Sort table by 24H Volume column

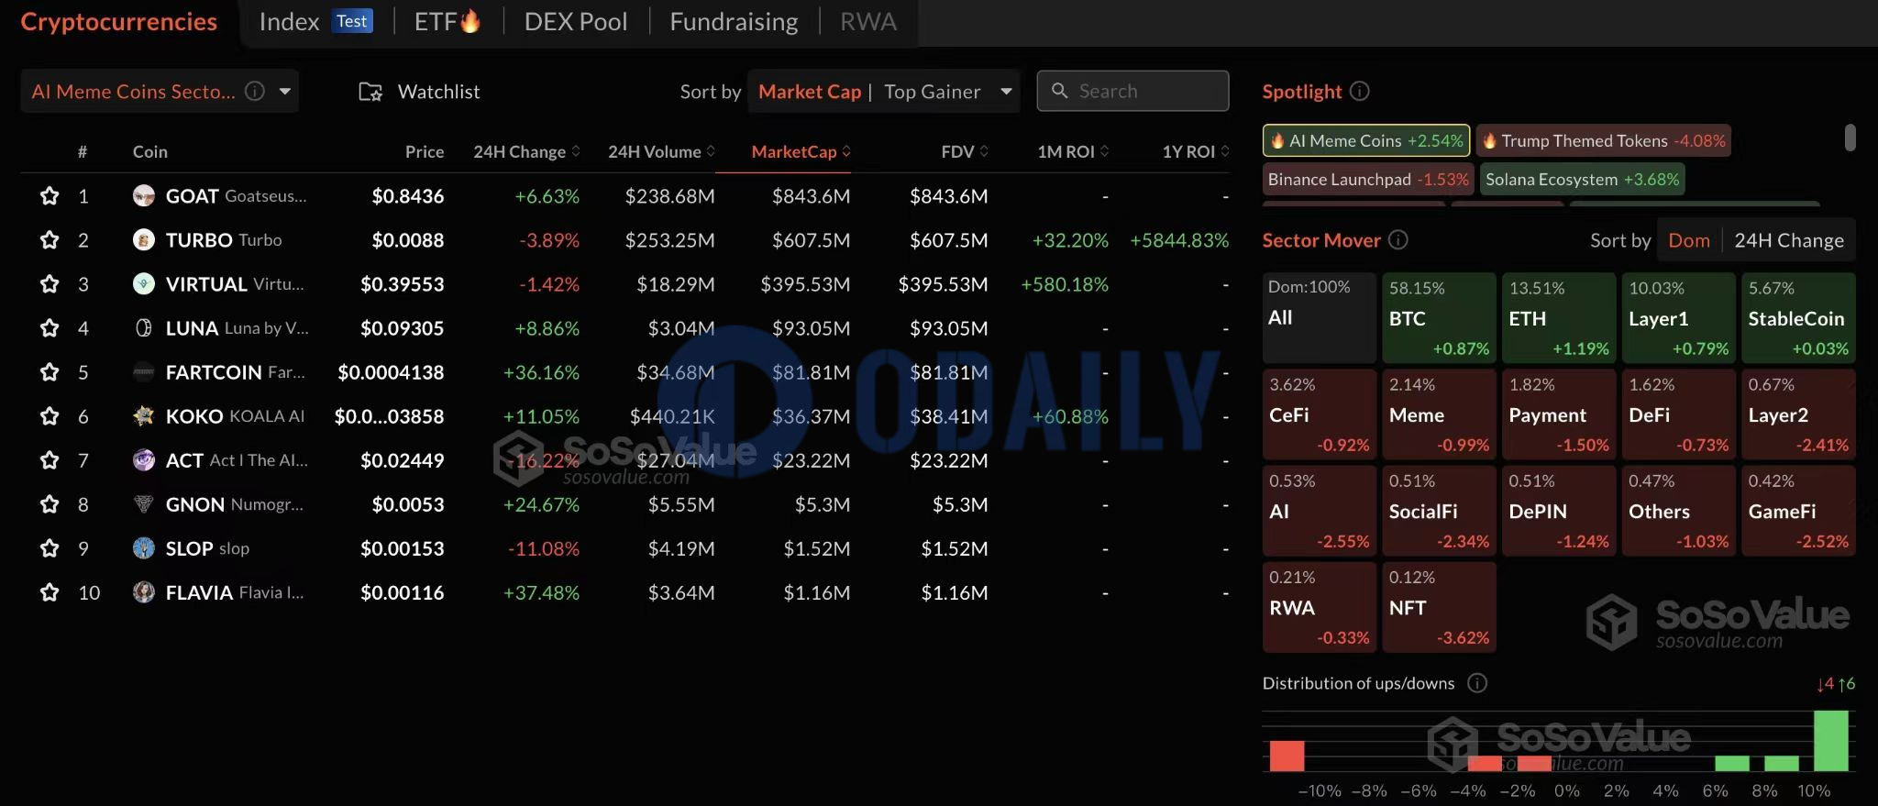661,151
